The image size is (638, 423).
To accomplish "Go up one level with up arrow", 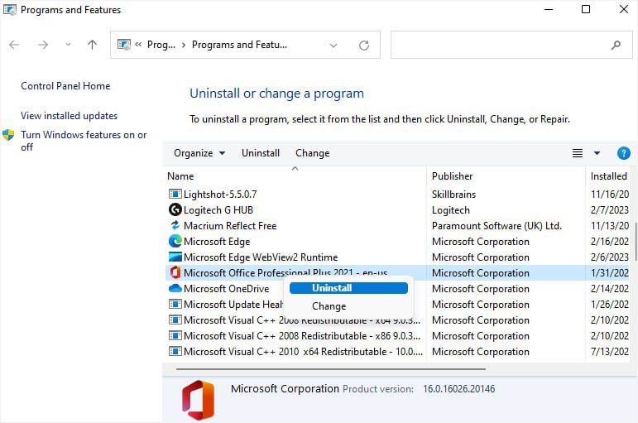I will pyautogui.click(x=93, y=45).
